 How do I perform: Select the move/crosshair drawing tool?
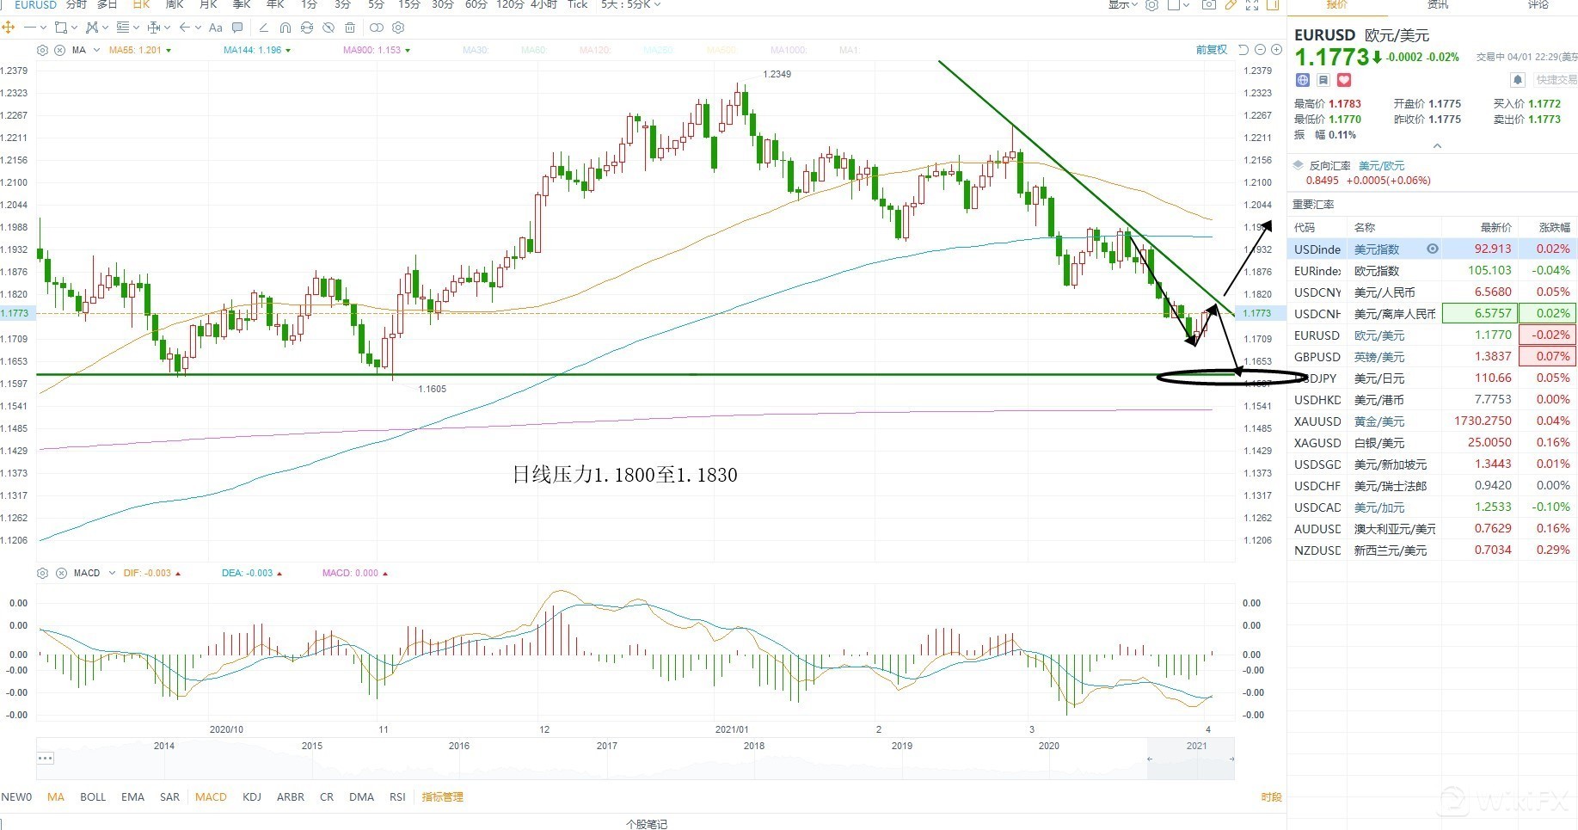[9, 28]
